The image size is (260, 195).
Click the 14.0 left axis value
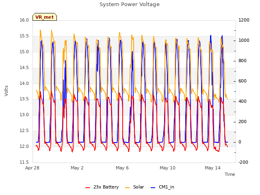pos(24,83)
